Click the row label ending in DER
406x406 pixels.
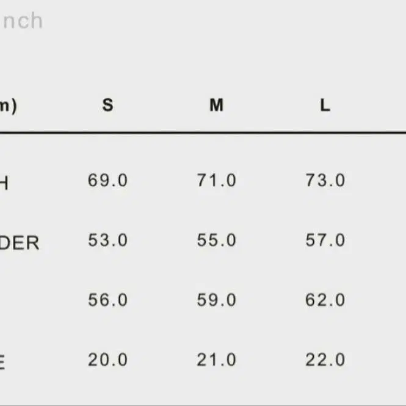20,243
